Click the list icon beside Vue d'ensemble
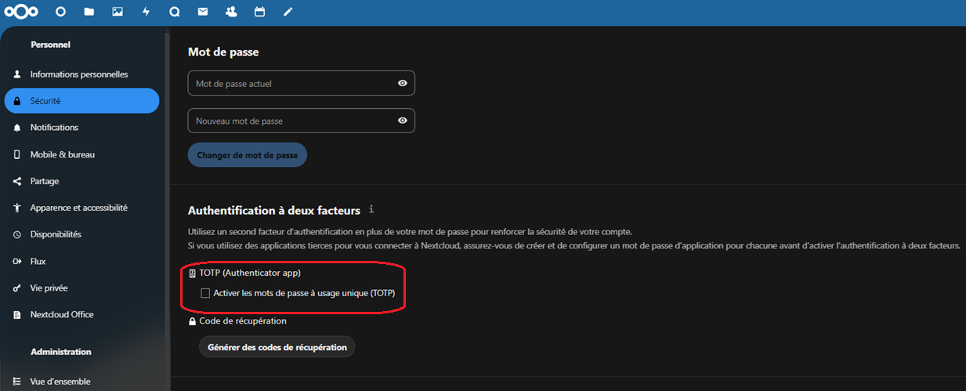Screen dimensions: 966x391 [17, 382]
